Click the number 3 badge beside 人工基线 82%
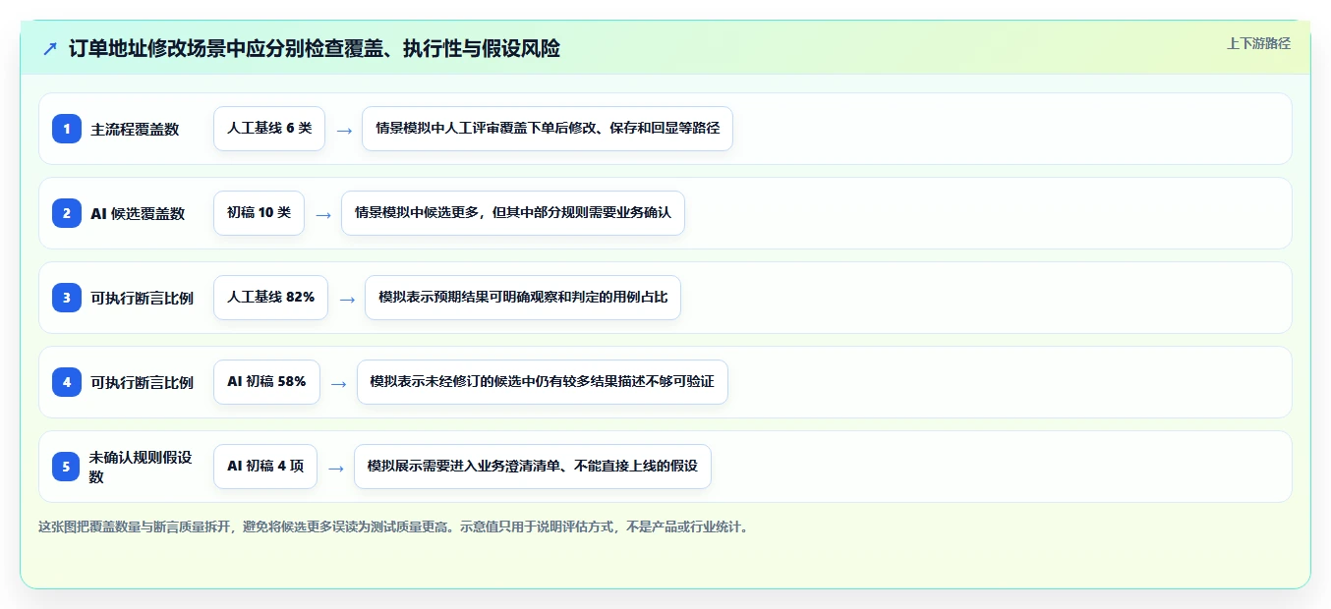The image size is (1331, 609). 67,298
